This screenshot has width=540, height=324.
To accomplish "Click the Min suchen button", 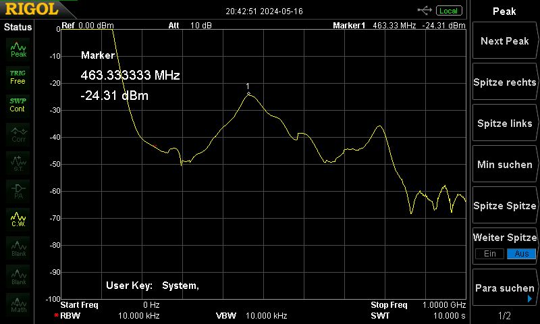I will click(x=505, y=164).
